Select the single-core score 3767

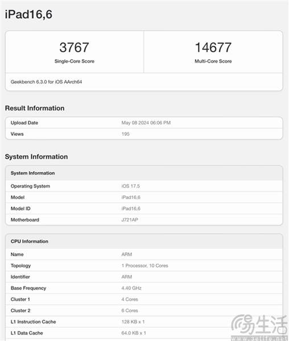tap(74, 47)
